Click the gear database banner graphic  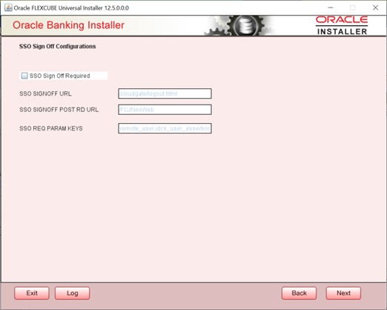[239, 25]
